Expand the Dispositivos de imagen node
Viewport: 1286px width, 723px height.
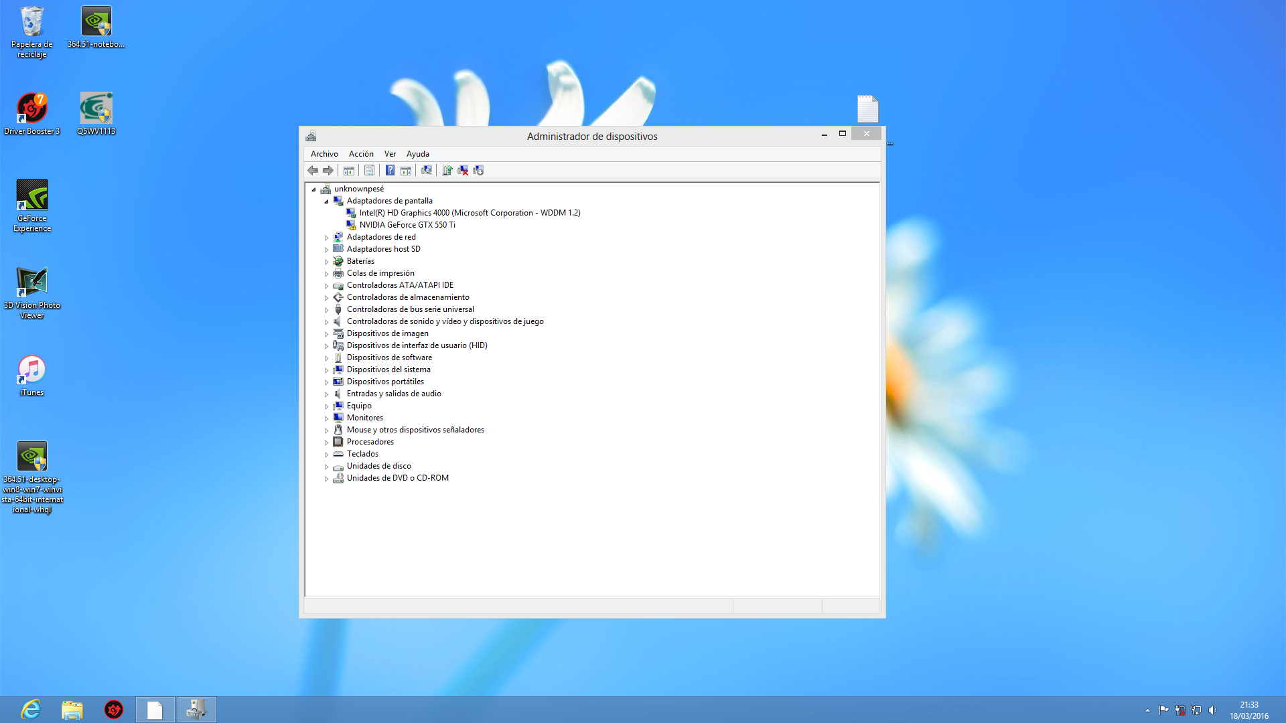pos(326,334)
